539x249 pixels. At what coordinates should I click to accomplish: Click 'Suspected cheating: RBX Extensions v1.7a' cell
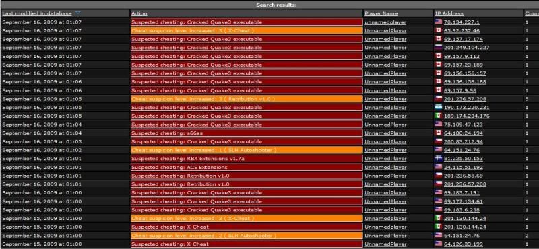coord(247,159)
